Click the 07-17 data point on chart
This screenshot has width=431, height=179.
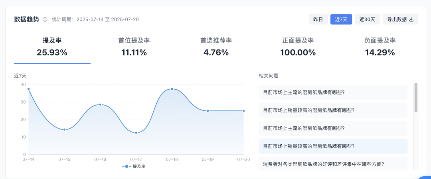[x=136, y=133]
